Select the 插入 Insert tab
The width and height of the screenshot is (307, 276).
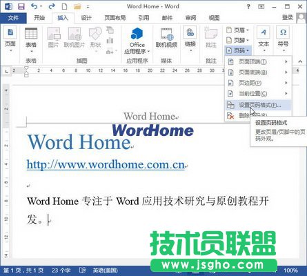(x=63, y=18)
